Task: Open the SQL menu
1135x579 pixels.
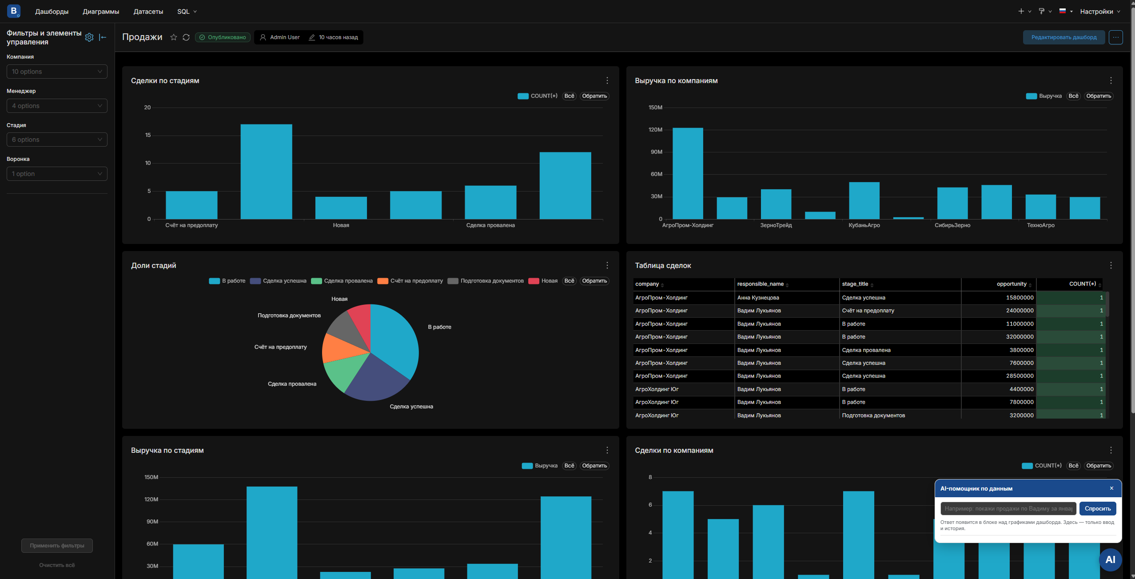Action: coord(187,12)
